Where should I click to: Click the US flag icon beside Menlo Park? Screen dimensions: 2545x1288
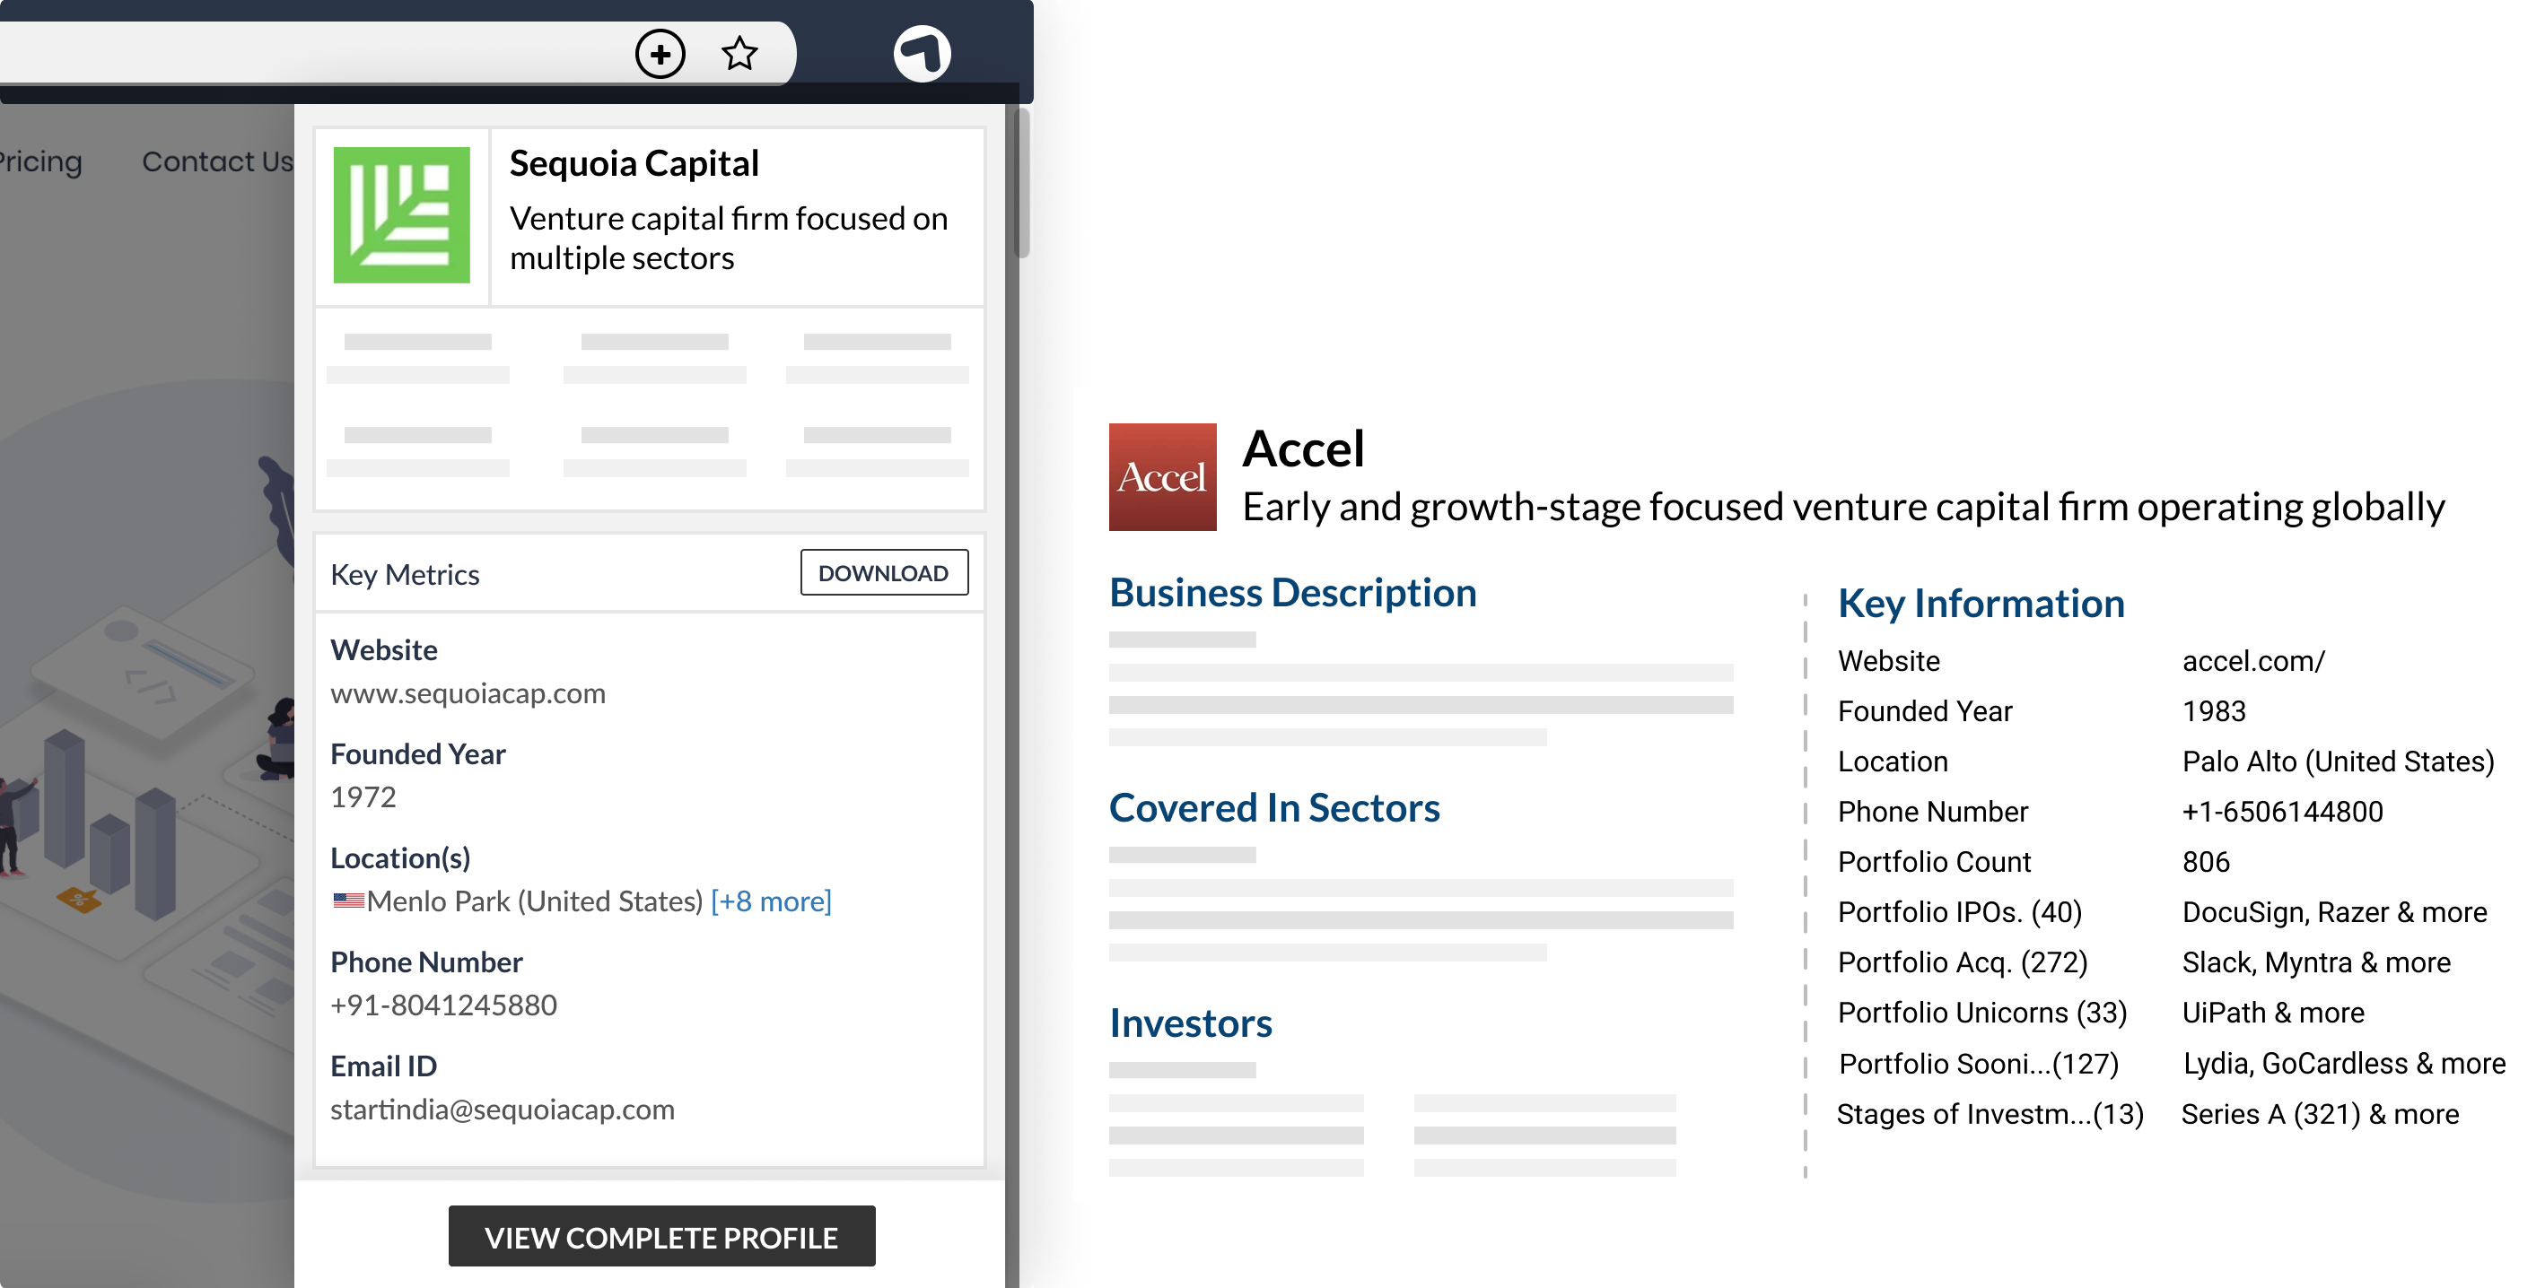[348, 901]
